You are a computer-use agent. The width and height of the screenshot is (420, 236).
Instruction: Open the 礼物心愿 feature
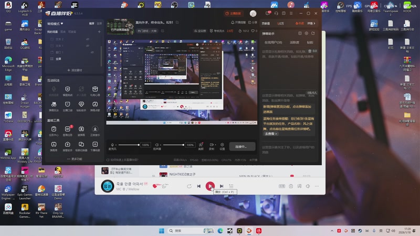coord(95,91)
